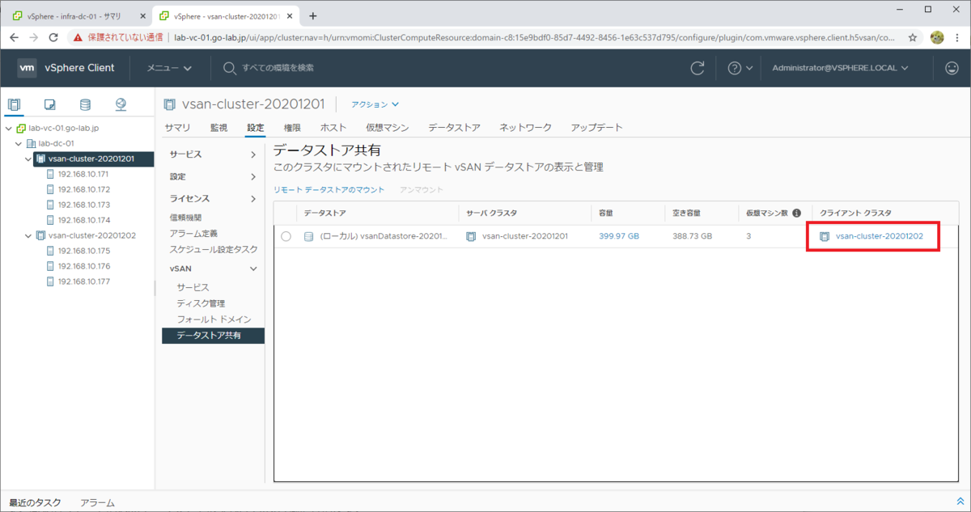Switch to the 監視 tab
Image resolution: width=971 pixels, height=512 pixels.
click(x=218, y=128)
